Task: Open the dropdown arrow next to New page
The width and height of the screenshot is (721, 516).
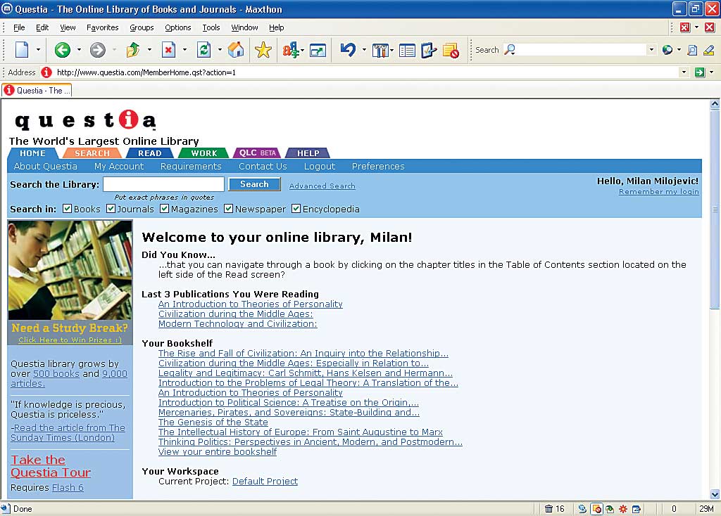Action: coord(38,50)
